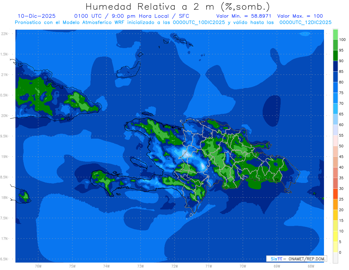Click the '71W' longitude axis label
Viewport: 349px width, 270px height.
[x=209, y=266]
